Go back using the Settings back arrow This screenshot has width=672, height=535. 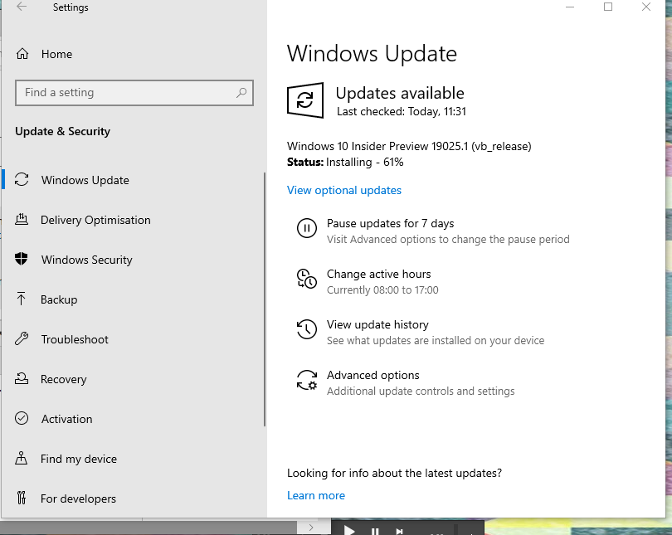22,7
